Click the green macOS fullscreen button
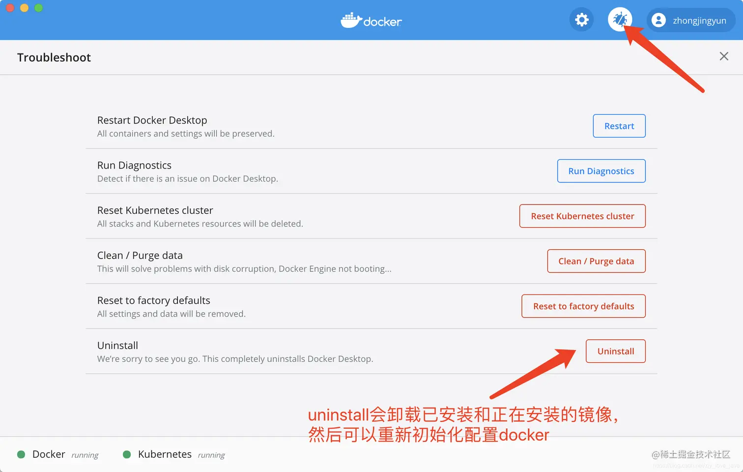This screenshot has height=472, width=743. click(39, 8)
